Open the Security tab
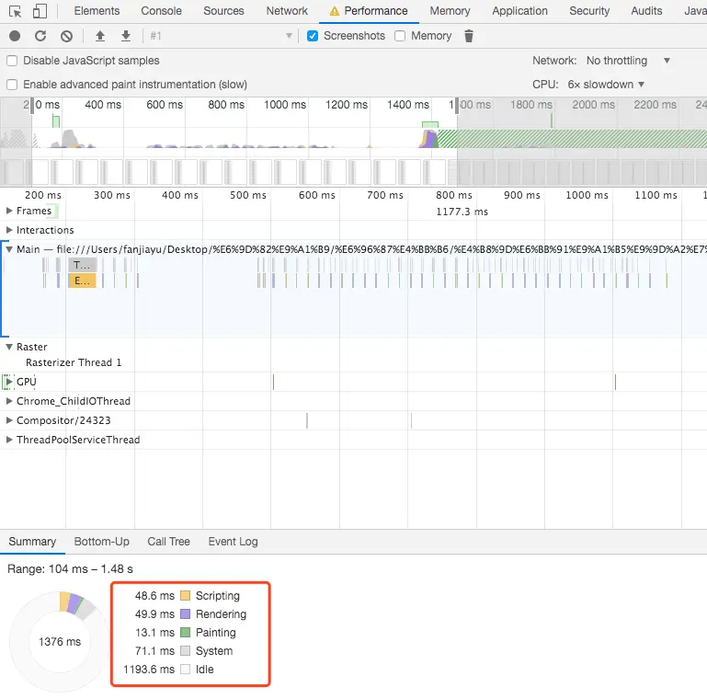This screenshot has width=707, height=699. click(589, 11)
